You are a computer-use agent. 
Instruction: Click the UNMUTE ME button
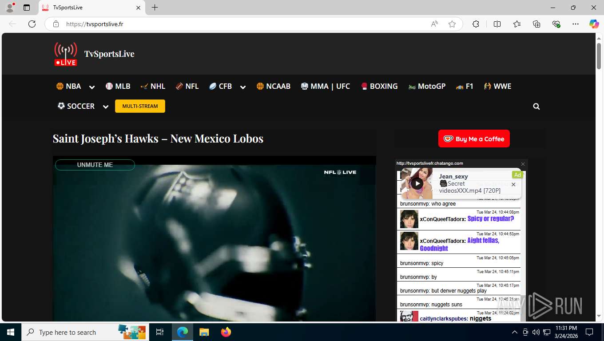coord(95,165)
